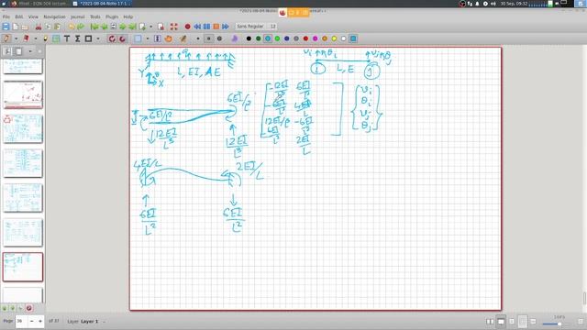The width and height of the screenshot is (587, 330).
Task: Open the shape drawing type dropdown
Action: [x=98, y=38]
